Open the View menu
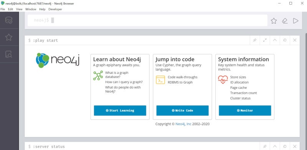Viewport: 307px width, 150px height. tap(19, 9)
